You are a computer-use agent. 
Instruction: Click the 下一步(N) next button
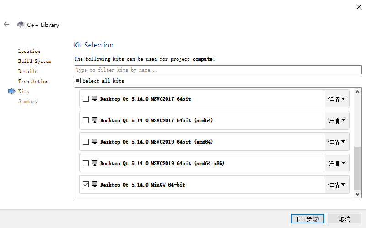point(307,219)
